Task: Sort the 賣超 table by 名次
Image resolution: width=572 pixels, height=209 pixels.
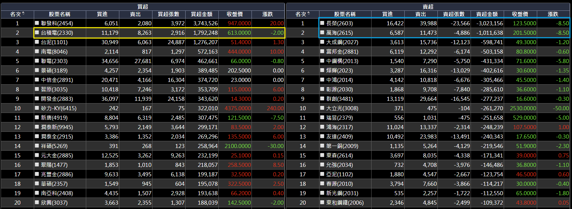Action: [x=303, y=14]
